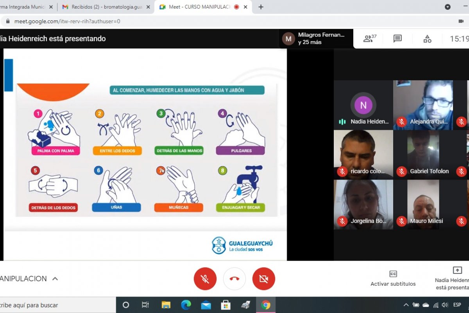
Task: Toggle the microphone mute button
Action: (x=205, y=279)
